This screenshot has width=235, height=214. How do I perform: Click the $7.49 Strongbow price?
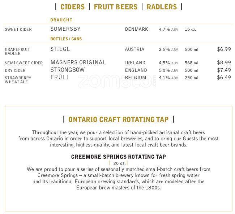pyautogui.click(x=224, y=70)
